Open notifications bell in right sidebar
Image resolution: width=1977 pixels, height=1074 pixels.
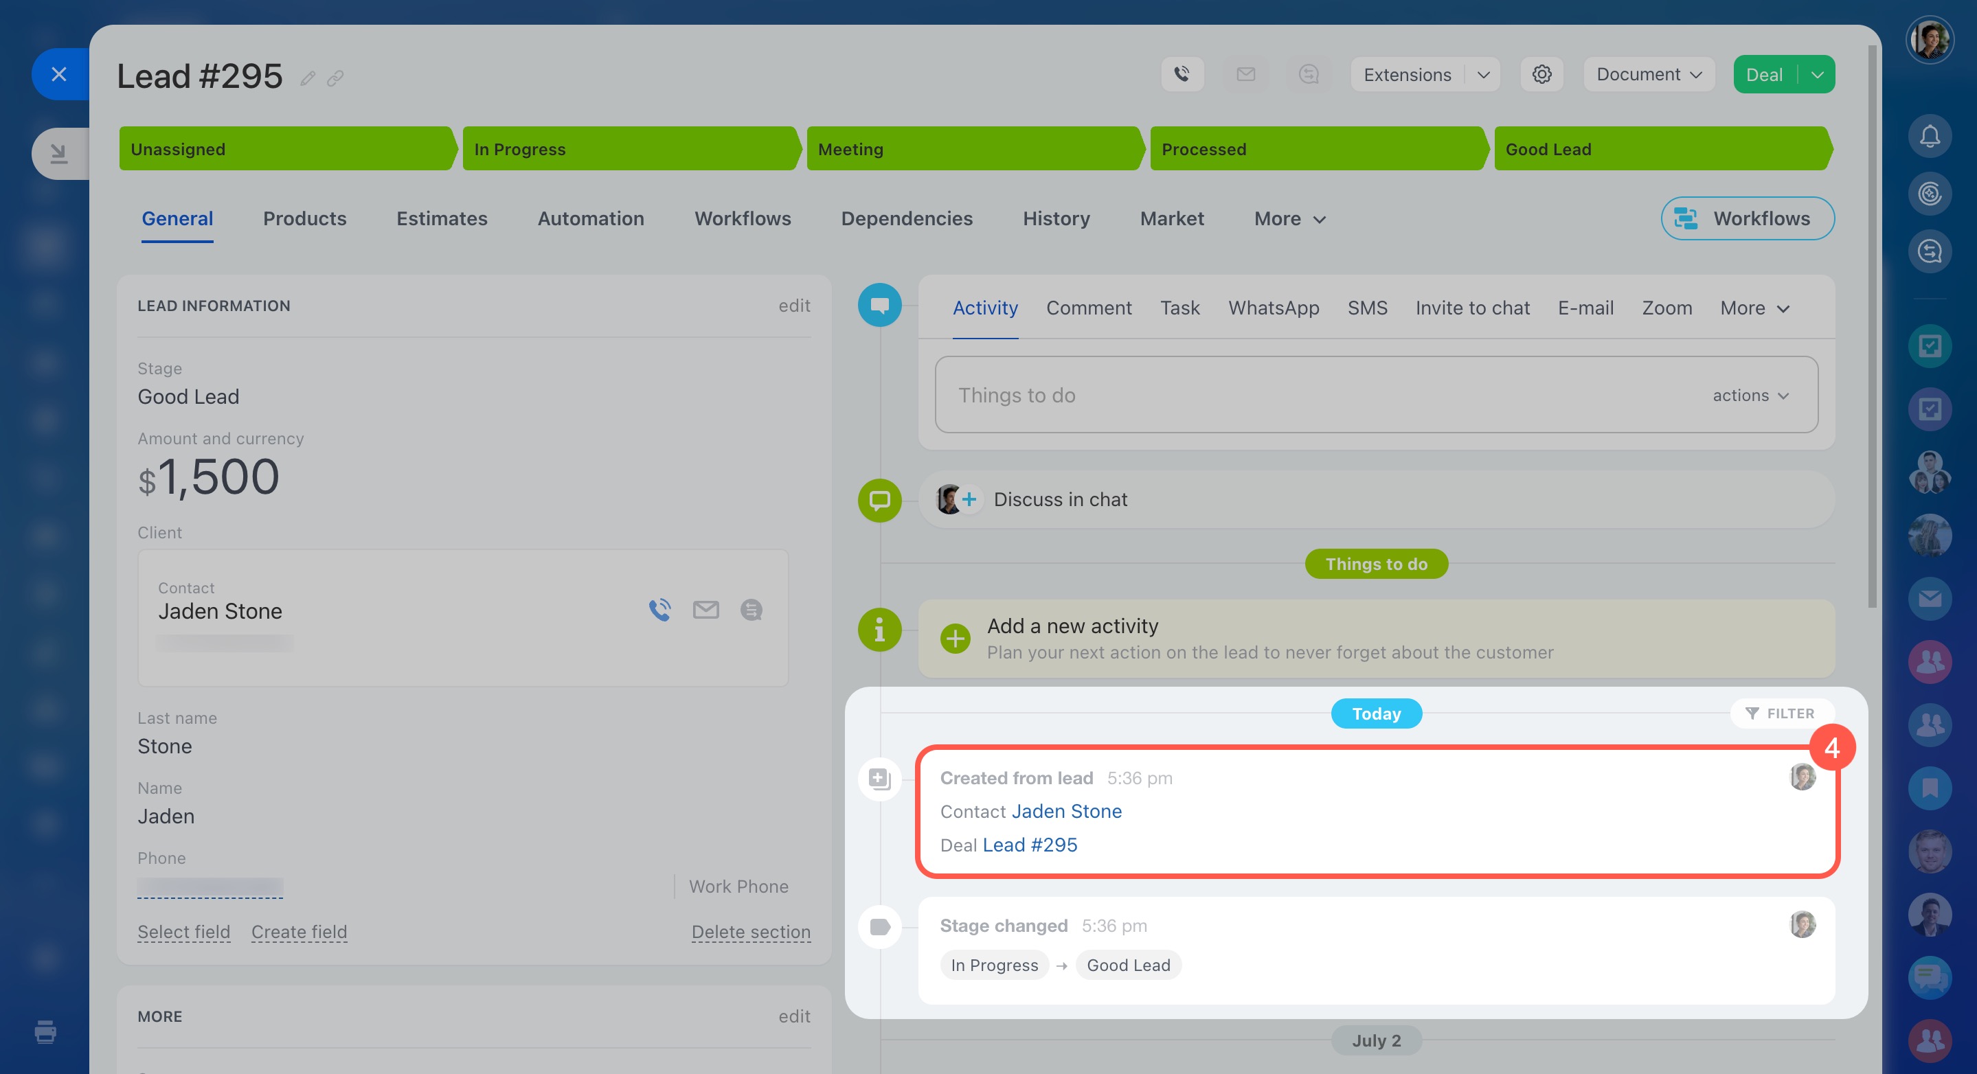coord(1930,137)
